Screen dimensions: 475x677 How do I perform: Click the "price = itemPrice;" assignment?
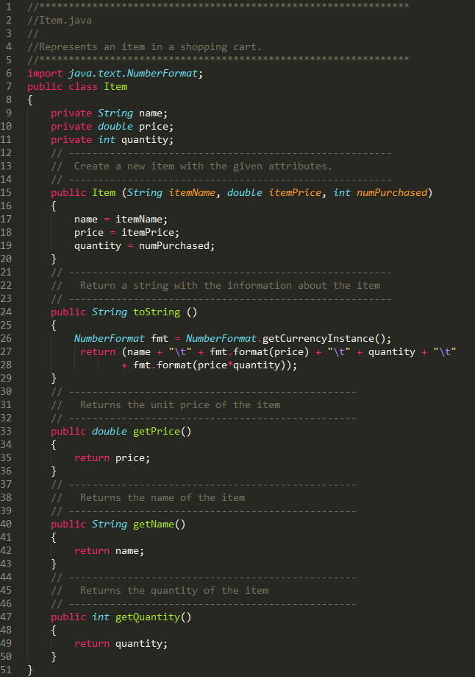pos(126,232)
